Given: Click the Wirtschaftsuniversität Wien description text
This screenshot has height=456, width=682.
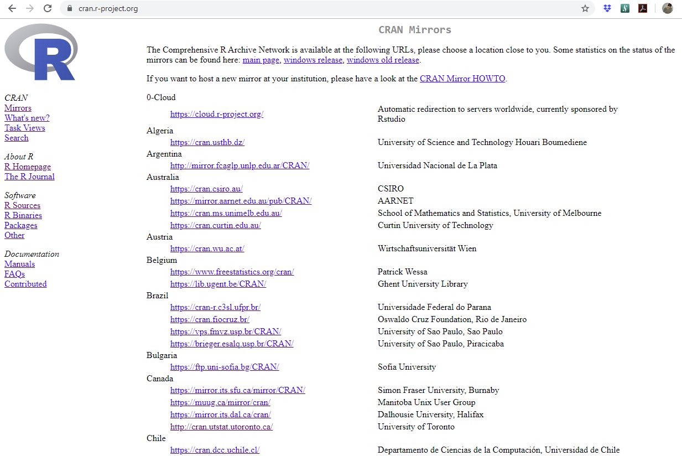Looking at the screenshot, I should [427, 248].
